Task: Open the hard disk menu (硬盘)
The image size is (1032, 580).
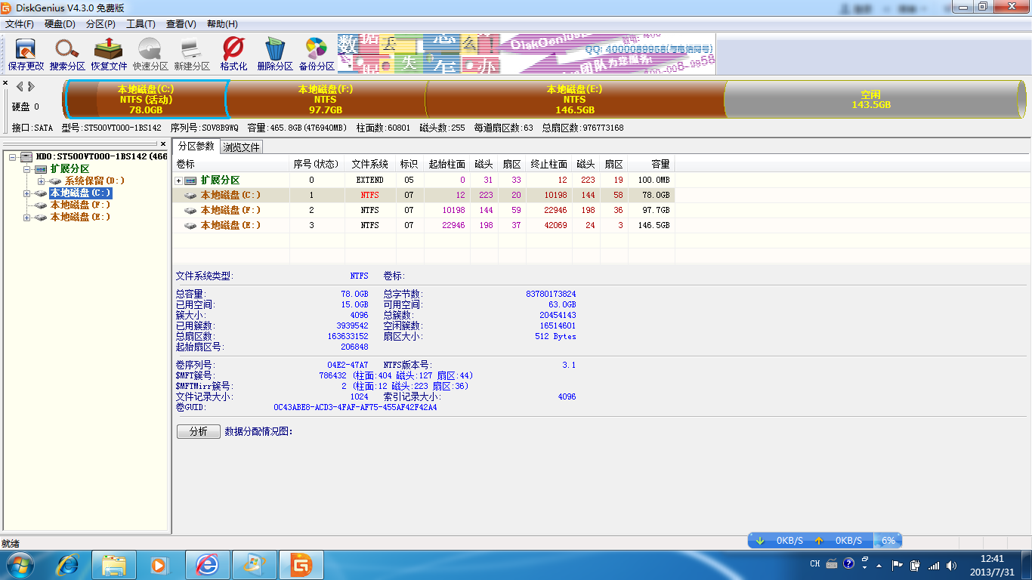Action: click(60, 24)
